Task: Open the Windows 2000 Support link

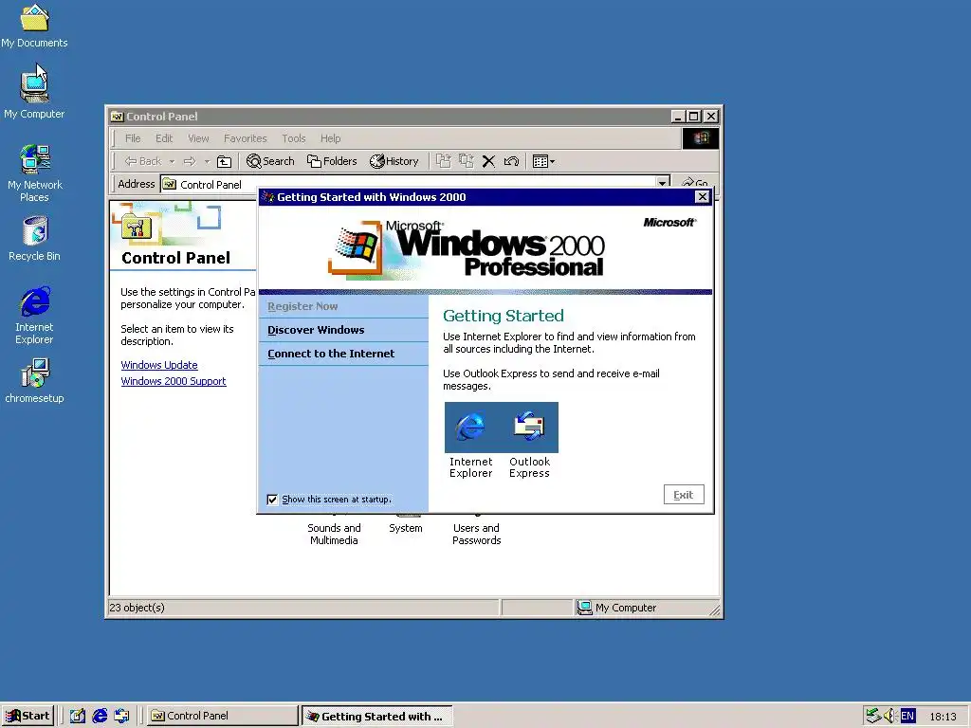Action: 174,381
